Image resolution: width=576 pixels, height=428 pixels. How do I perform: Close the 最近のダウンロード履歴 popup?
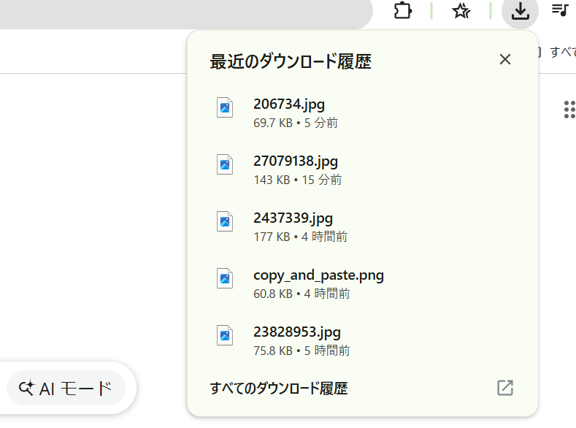pyautogui.click(x=504, y=59)
